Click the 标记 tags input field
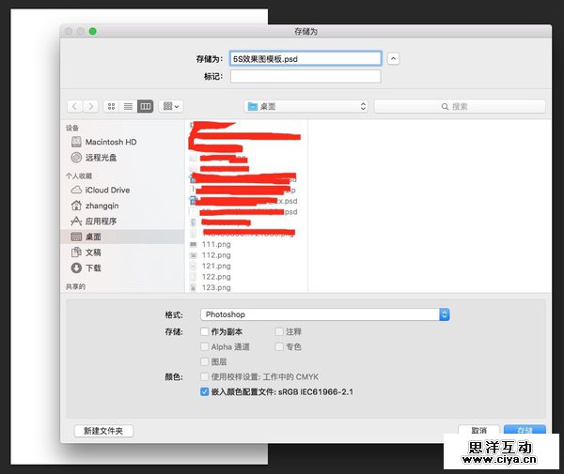 (305, 76)
